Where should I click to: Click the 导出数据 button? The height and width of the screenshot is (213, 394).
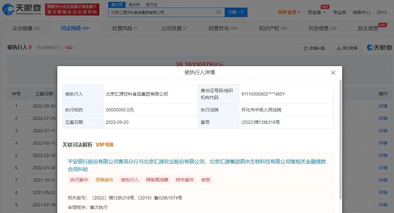(347, 48)
